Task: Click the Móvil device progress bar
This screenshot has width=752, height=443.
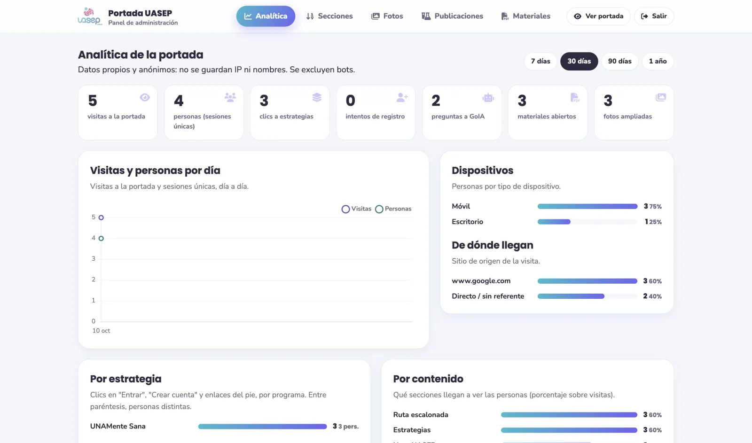Action: point(587,206)
